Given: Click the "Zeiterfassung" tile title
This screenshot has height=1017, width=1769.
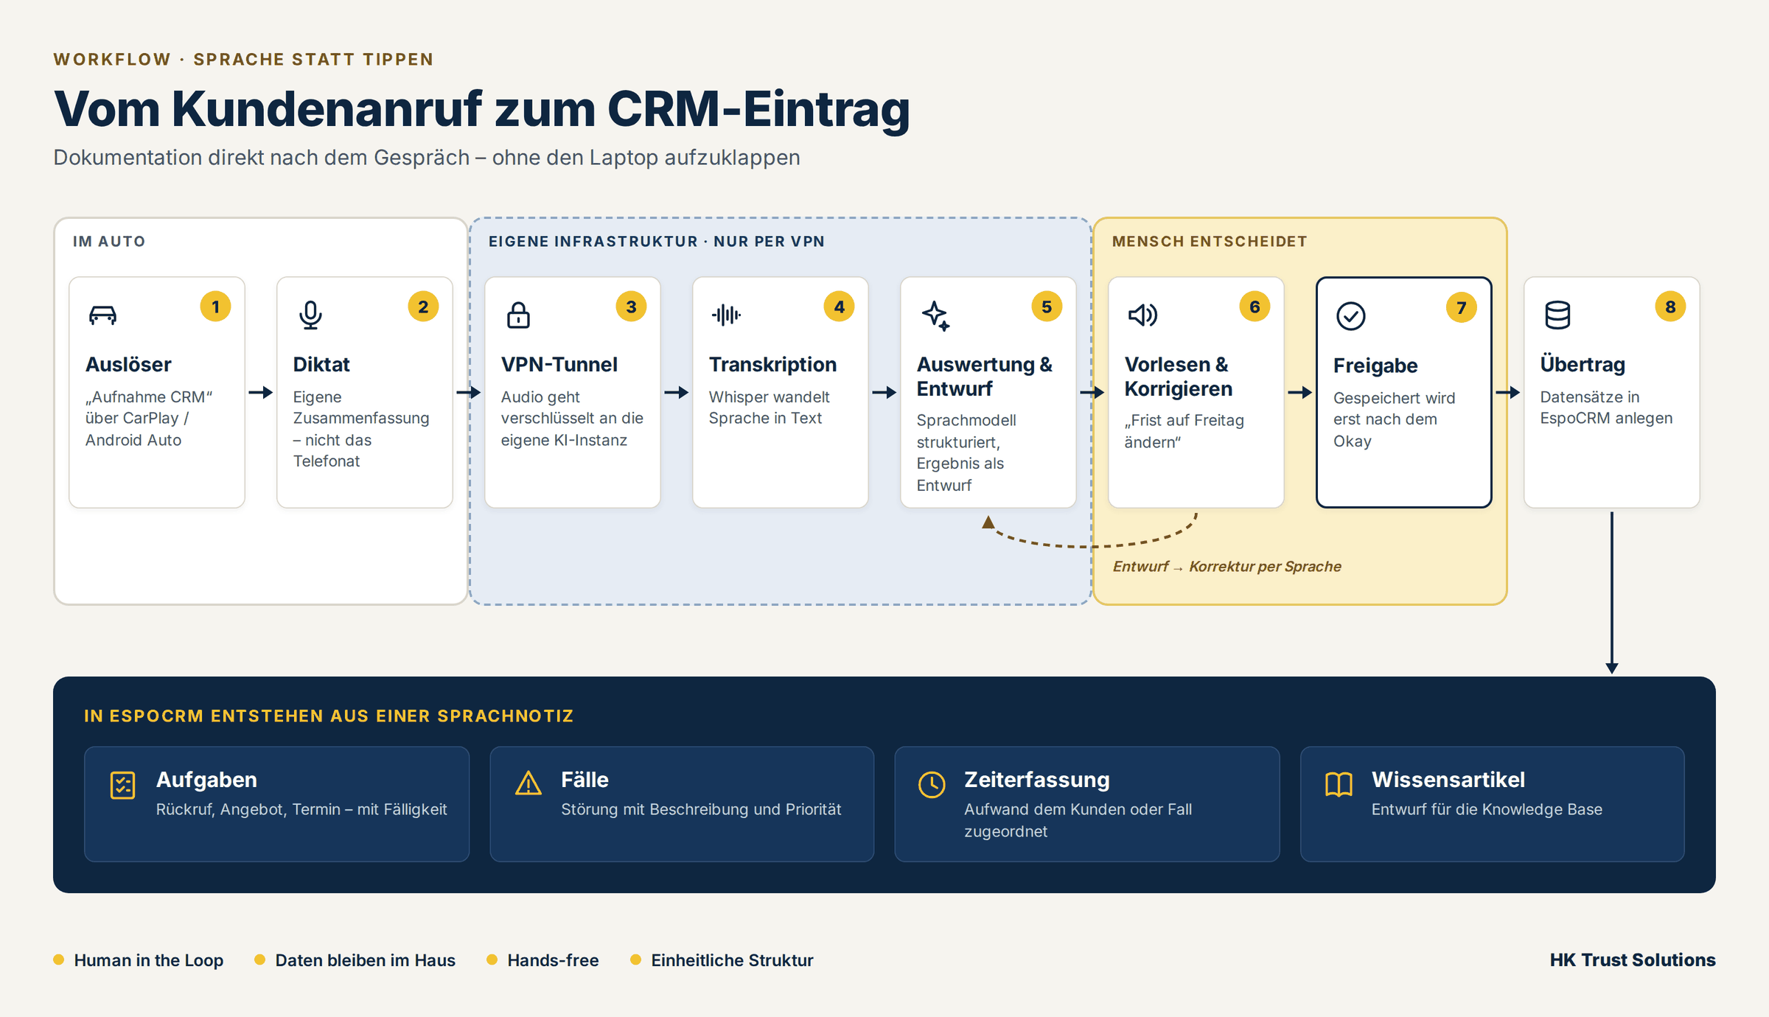Looking at the screenshot, I should 1036,779.
